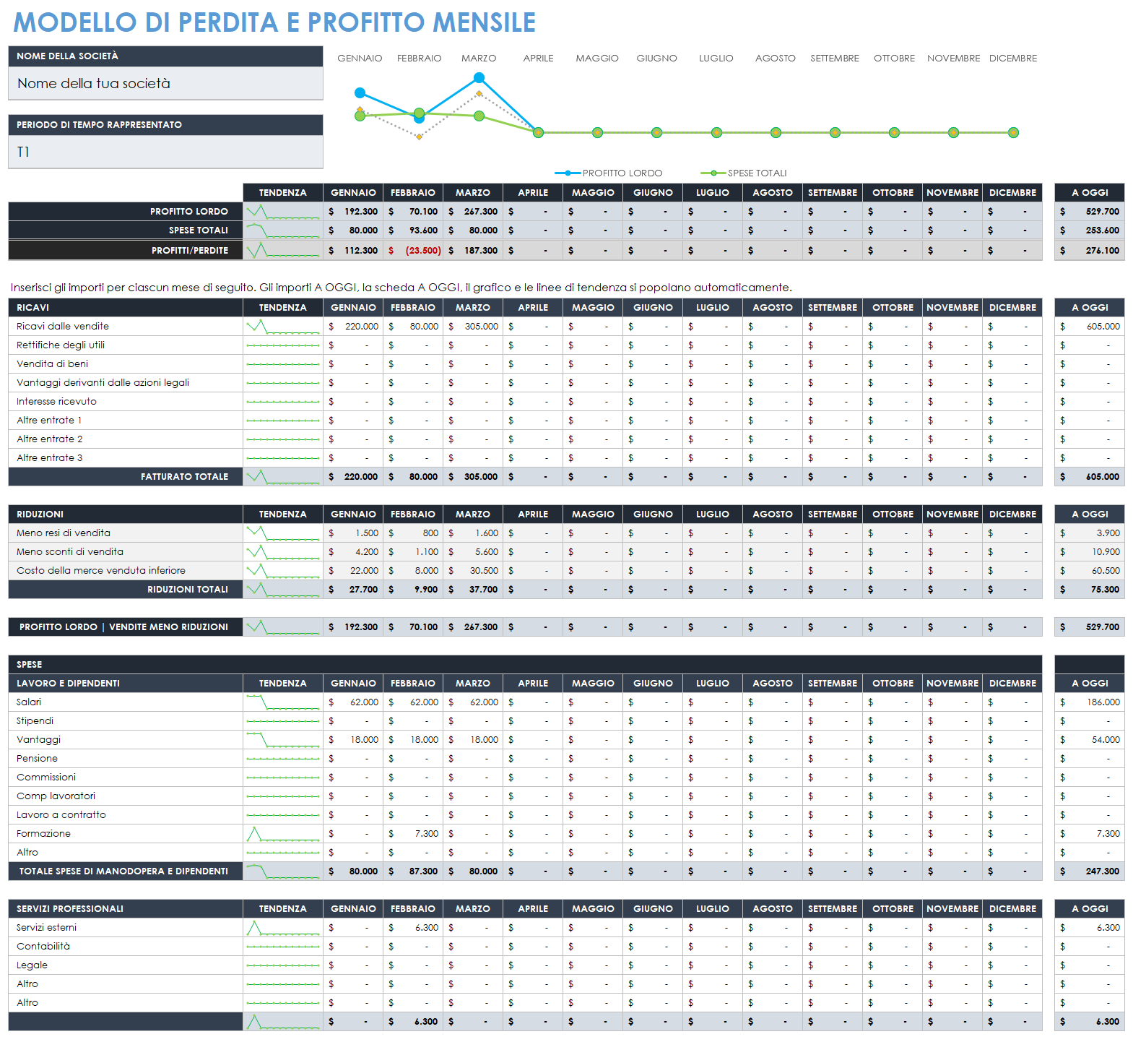Viewport: 1133px width, 1042px height.
Task: Click the 'SPESE TOTALI' chart legend entry
Action: 744,173
